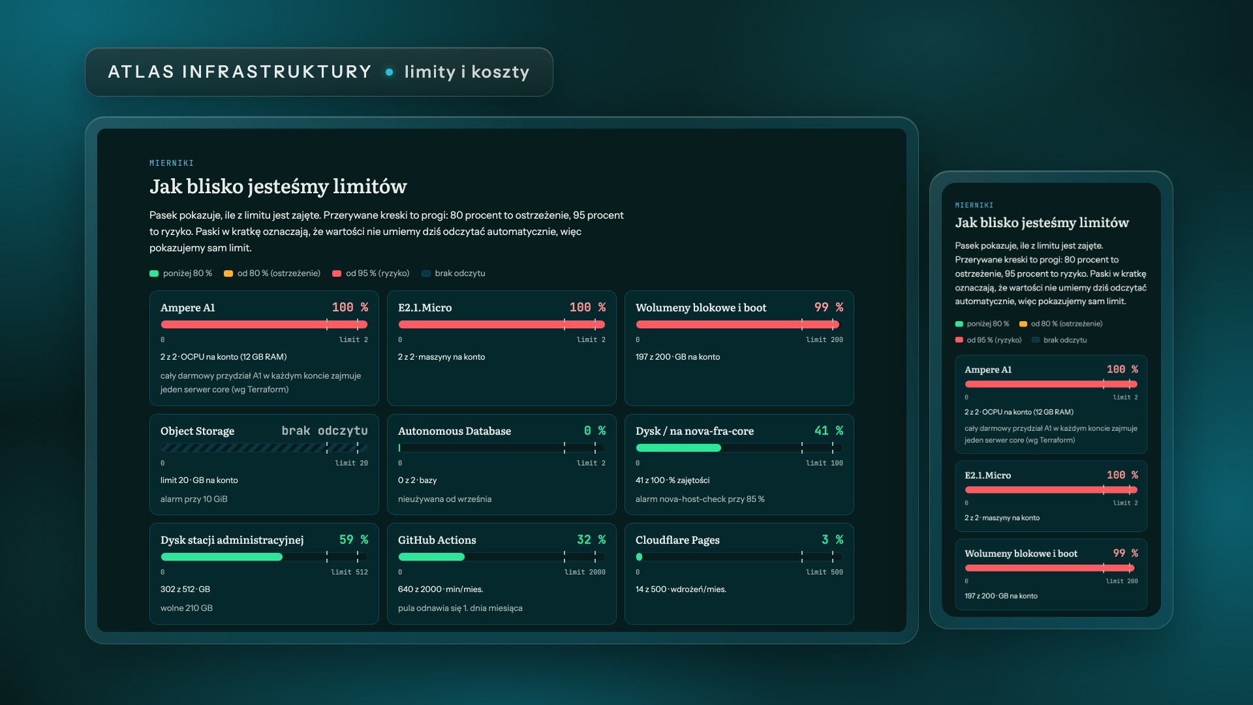Click the dark 'brak odczytu' legend swatch in the wide panel
This screenshot has height=705, width=1253.
tap(426, 274)
